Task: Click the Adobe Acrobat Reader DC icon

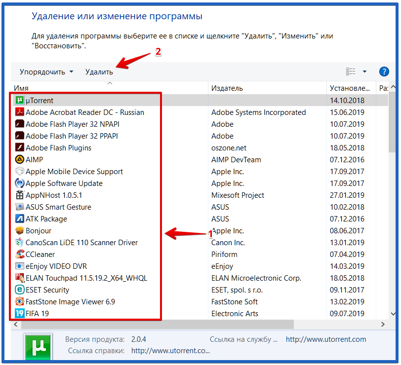Action: [x=20, y=112]
